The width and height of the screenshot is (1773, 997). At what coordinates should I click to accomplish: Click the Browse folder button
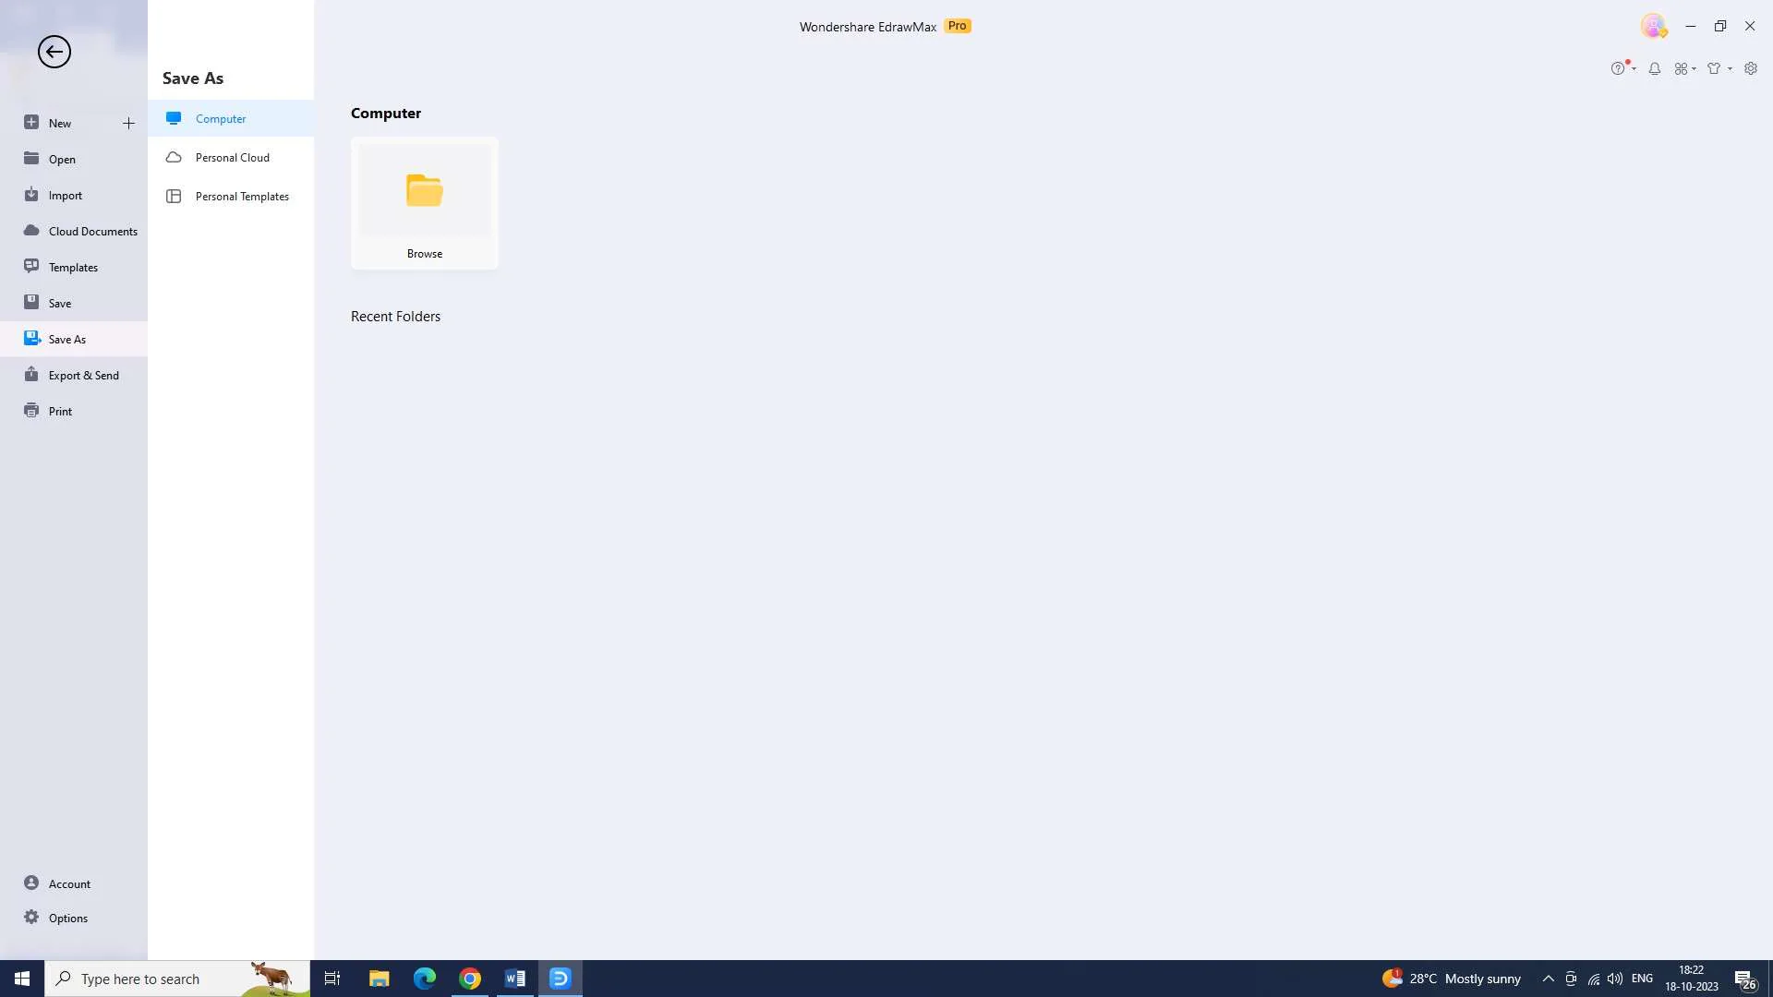coord(424,201)
